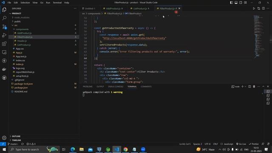Click Go Live in status bar
The width and height of the screenshot is (272, 153).
coord(241,144)
